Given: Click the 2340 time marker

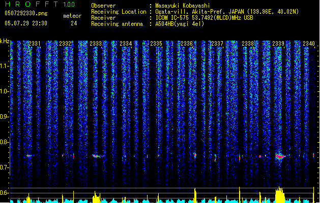Looking at the screenshot, I should (309, 44).
